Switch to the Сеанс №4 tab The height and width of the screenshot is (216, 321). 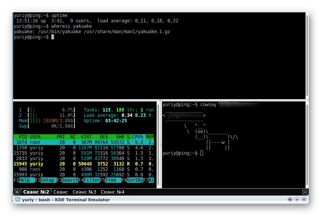pos(113,192)
